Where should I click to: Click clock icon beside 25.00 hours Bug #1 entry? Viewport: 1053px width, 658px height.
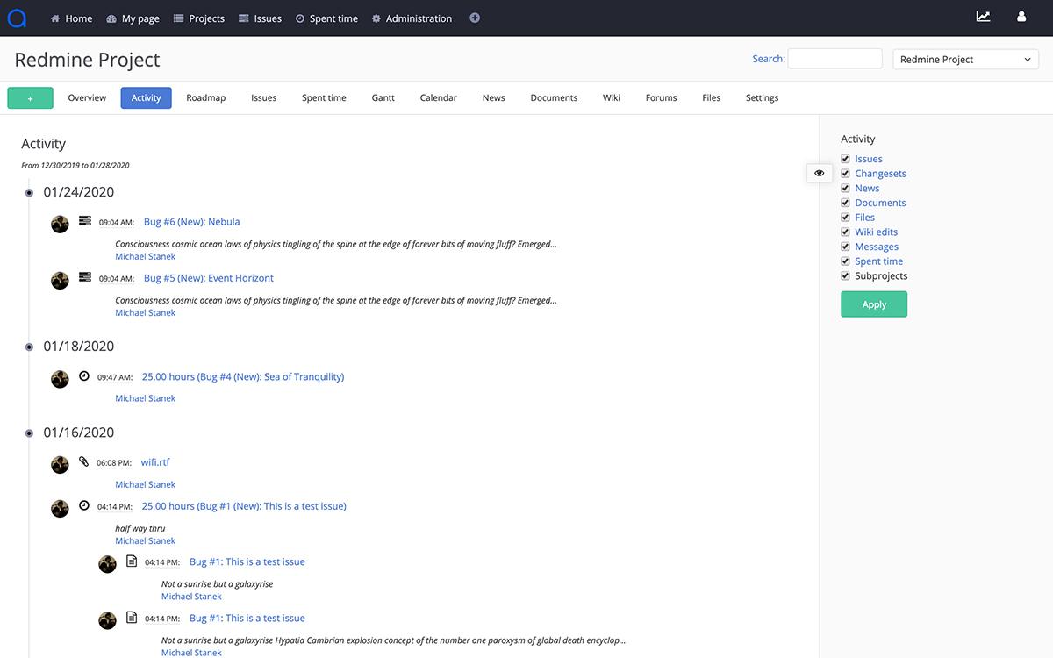tap(84, 505)
